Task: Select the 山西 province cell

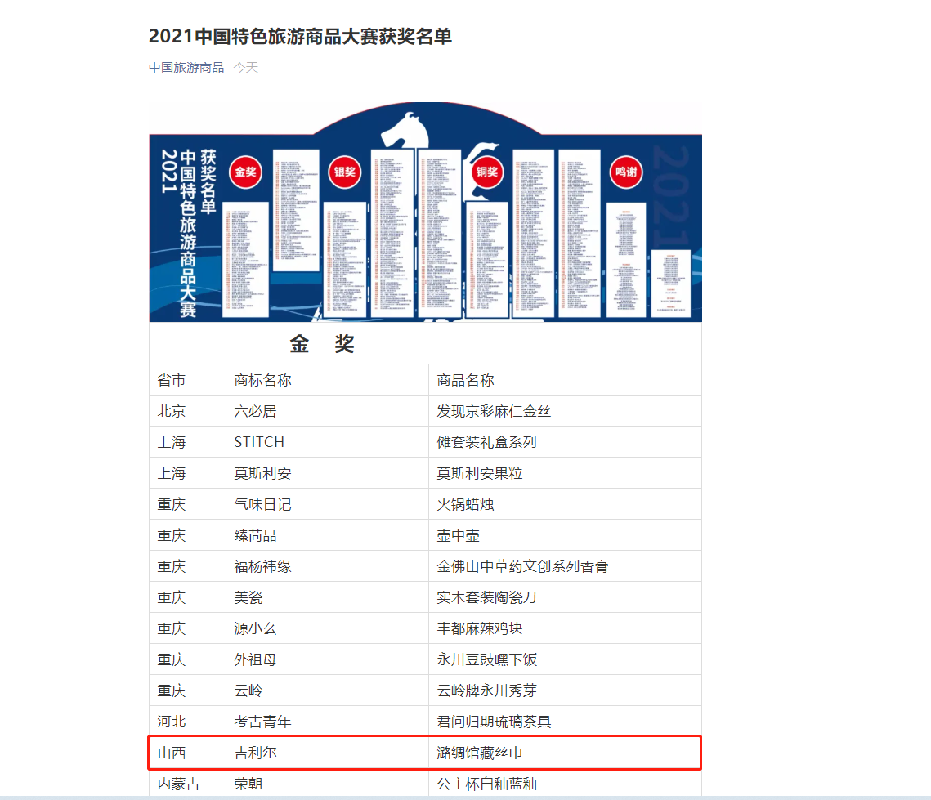Action: [188, 753]
